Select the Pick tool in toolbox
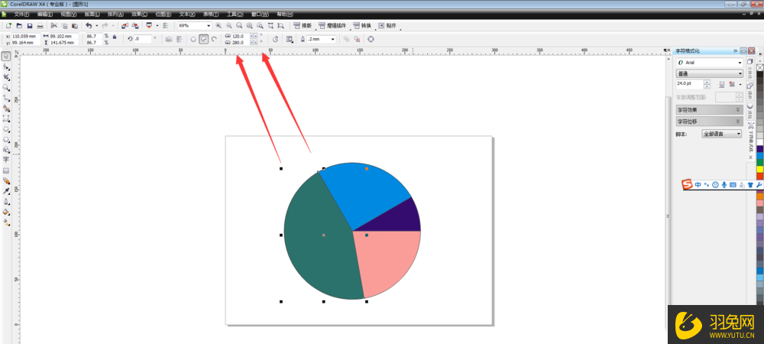The image size is (764, 344). click(6, 57)
